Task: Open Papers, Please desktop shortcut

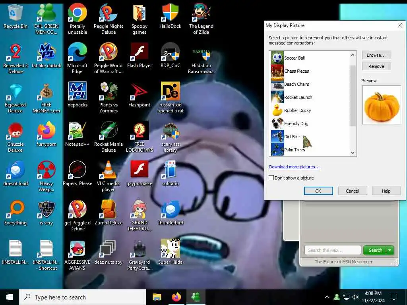Action: (78, 174)
